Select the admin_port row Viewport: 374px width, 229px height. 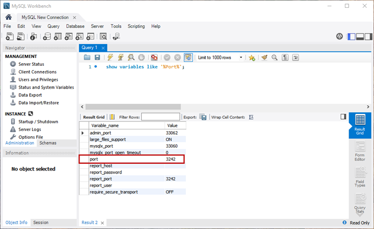click(x=132, y=133)
